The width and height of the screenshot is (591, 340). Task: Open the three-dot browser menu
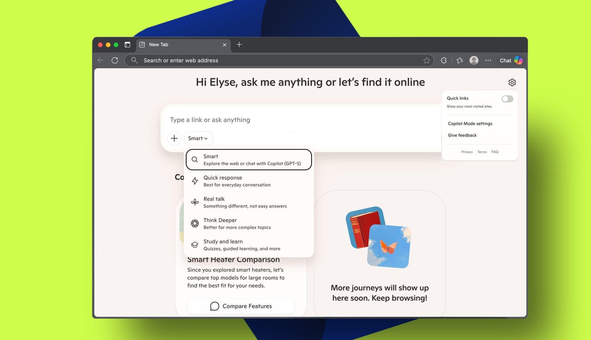click(x=488, y=60)
